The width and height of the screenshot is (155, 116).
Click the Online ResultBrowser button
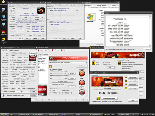pyautogui.click(x=109, y=98)
